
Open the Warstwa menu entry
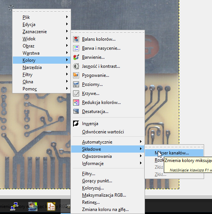pos(41,53)
